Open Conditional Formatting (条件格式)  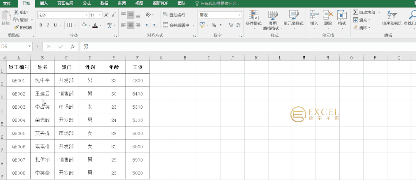click(253, 20)
